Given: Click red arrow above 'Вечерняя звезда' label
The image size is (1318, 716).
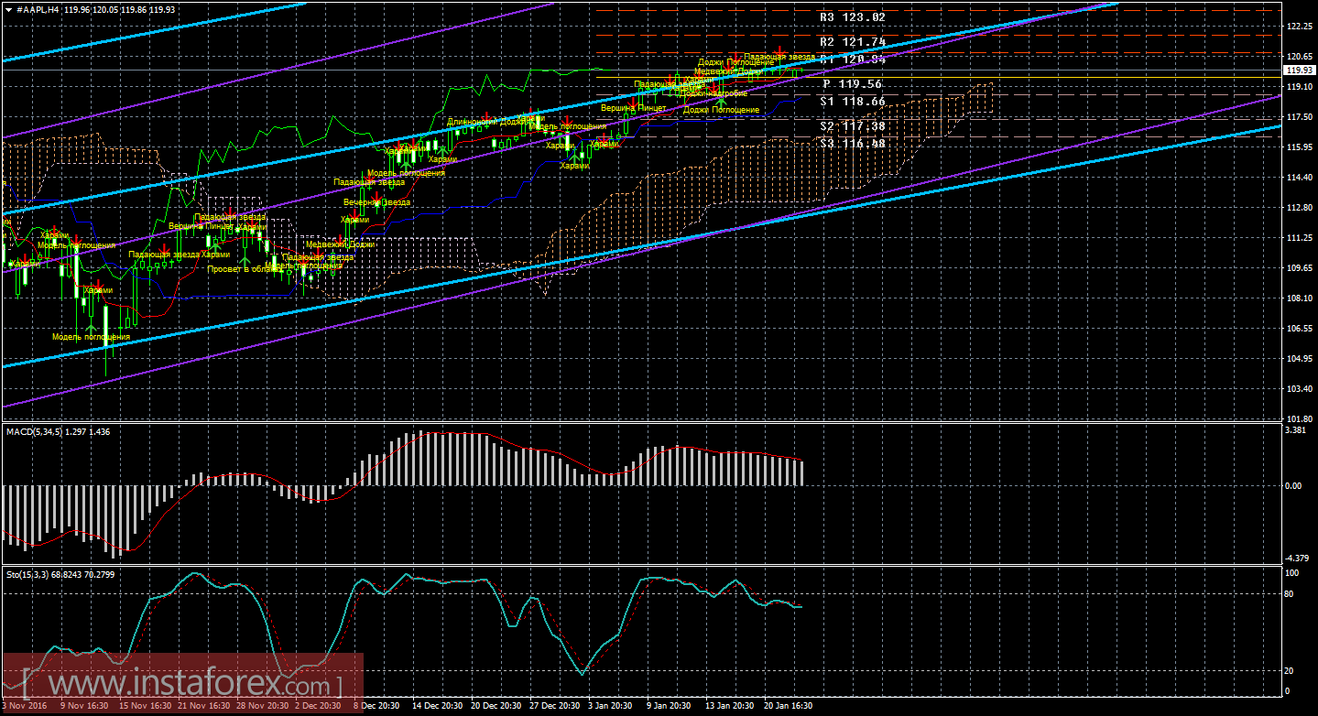Looking at the screenshot, I should 376,195.
